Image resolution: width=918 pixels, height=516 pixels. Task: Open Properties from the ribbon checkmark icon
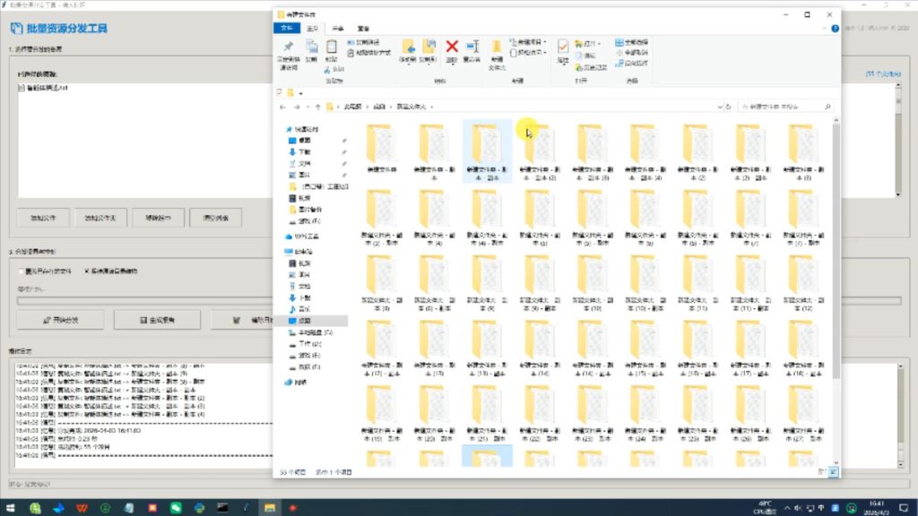click(x=563, y=48)
